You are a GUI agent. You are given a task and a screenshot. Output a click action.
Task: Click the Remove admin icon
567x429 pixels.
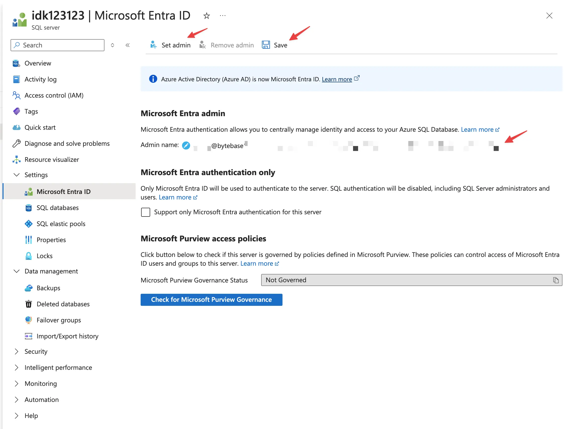(x=202, y=45)
